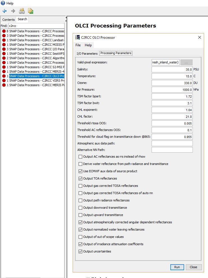The image size is (208, 278).
Task: Click the Print icon in Help toolbar
Action: (22, 11)
